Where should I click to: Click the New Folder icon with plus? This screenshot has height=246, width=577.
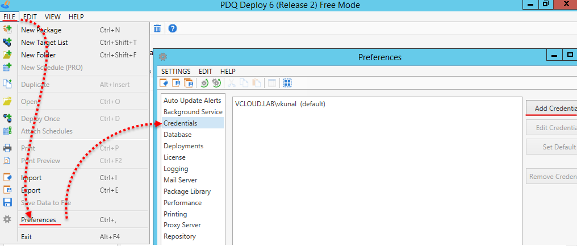(7, 55)
